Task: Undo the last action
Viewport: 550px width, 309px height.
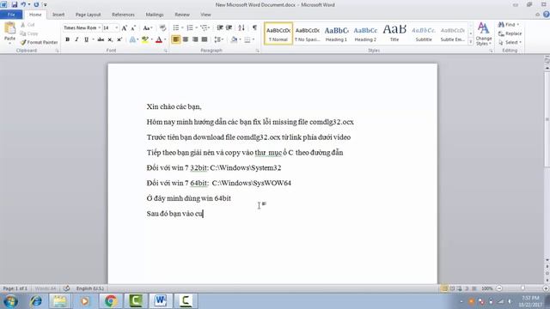Action: tap(23, 4)
